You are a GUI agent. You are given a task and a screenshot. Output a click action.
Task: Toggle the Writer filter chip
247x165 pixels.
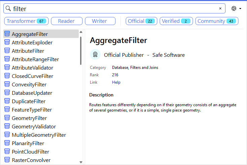(100, 21)
